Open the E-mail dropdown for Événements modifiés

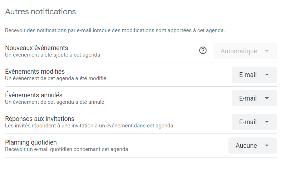pyautogui.click(x=254, y=74)
